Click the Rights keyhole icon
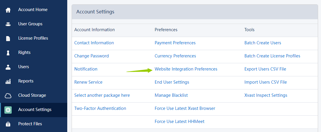 point(8,53)
